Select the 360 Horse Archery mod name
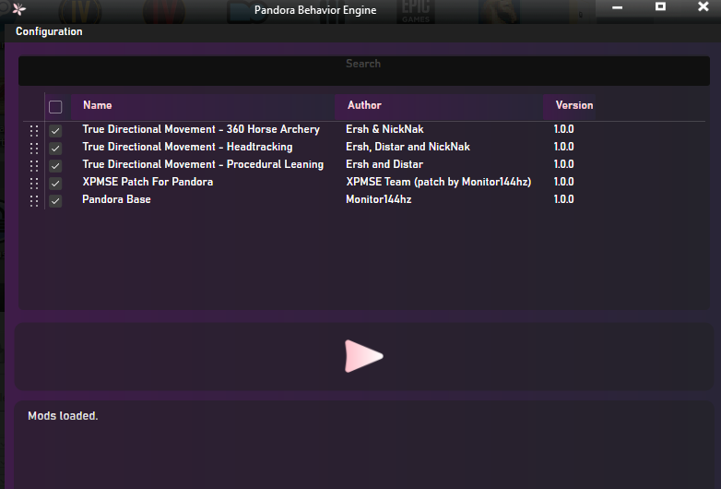Image resolution: width=721 pixels, height=489 pixels. (201, 129)
